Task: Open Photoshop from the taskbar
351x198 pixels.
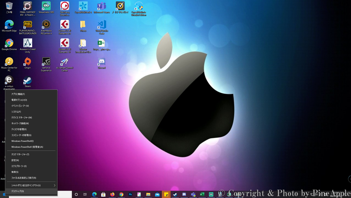Action: [130, 194]
